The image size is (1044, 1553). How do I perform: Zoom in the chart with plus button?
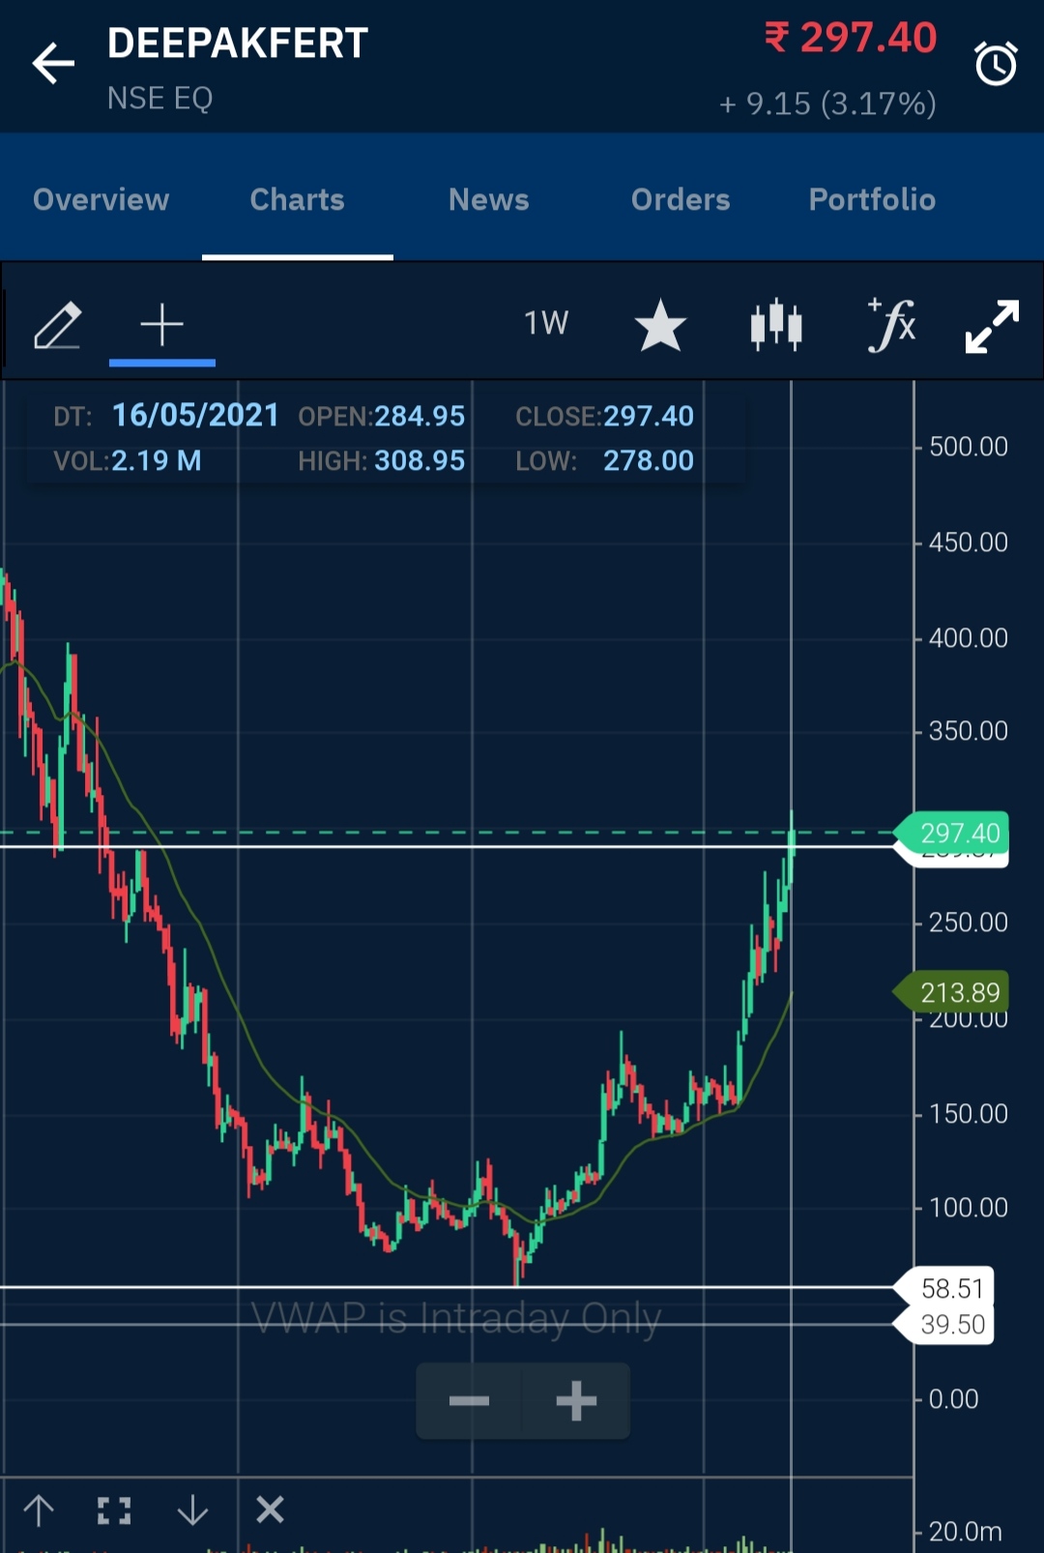point(576,1401)
